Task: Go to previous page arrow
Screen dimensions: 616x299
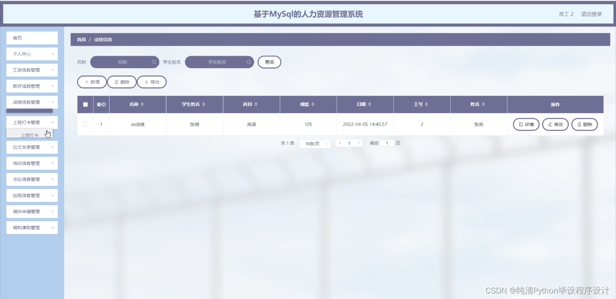Action: pos(340,143)
